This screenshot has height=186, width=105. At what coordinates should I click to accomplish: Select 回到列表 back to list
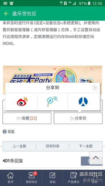coord(52,146)
